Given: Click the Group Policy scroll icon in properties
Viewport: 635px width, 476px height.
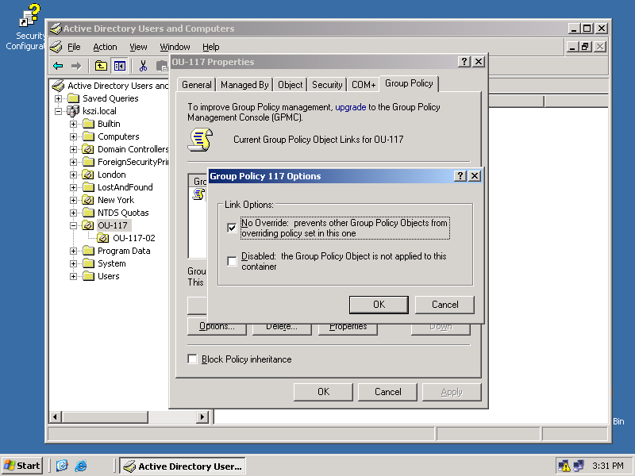Looking at the screenshot, I should pos(200,140).
